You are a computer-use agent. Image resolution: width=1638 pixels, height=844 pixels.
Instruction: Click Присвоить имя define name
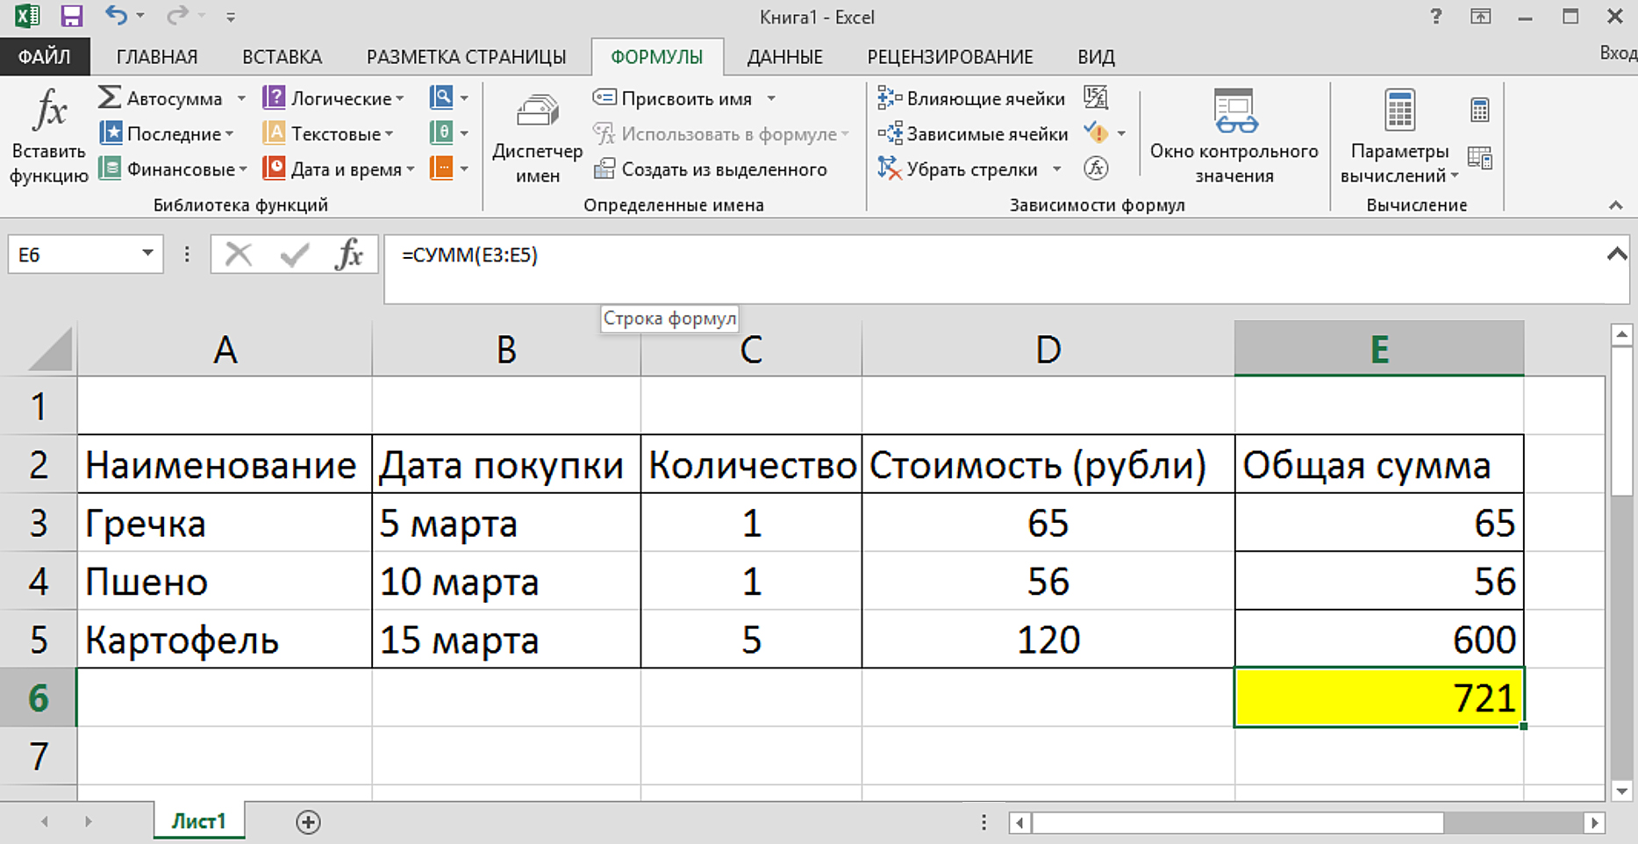pyautogui.click(x=672, y=98)
